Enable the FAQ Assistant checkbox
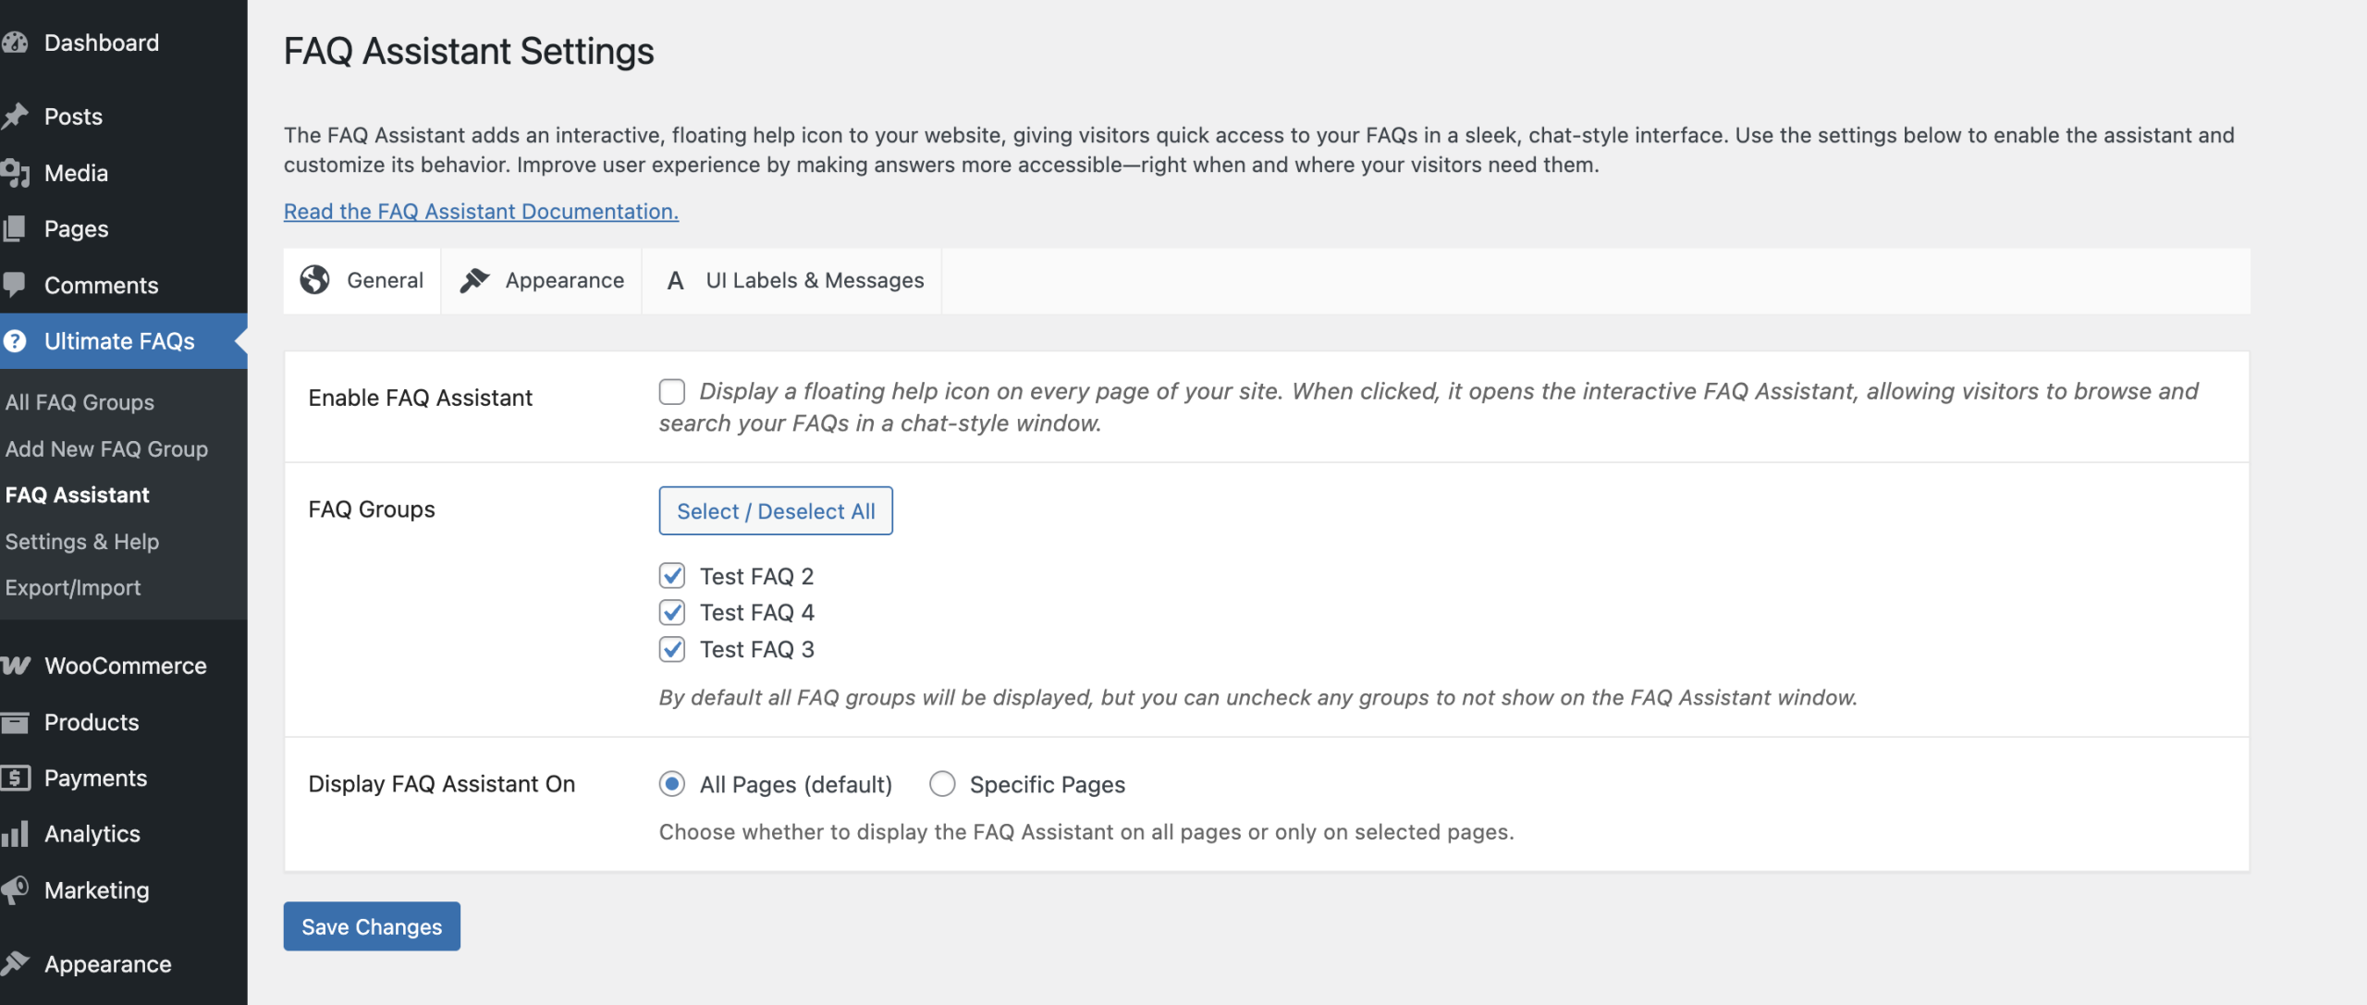 click(672, 392)
